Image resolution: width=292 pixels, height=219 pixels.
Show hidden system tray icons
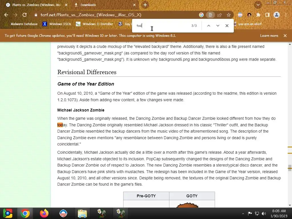[x=243, y=213]
